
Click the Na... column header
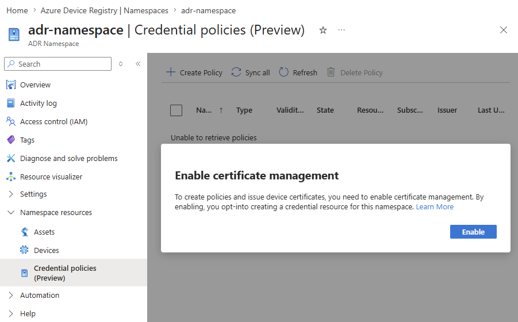tap(204, 110)
